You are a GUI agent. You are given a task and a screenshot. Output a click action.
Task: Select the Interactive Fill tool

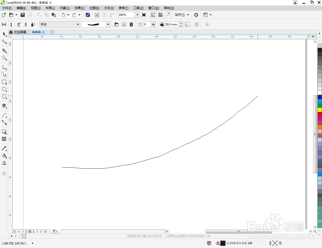(x=4, y=156)
